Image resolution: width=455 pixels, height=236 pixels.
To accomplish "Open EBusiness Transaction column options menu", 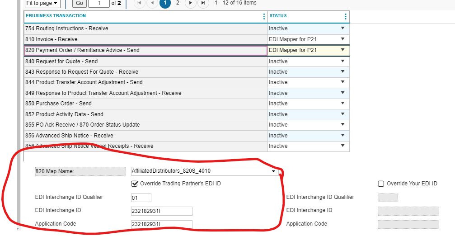I will click(264, 17).
